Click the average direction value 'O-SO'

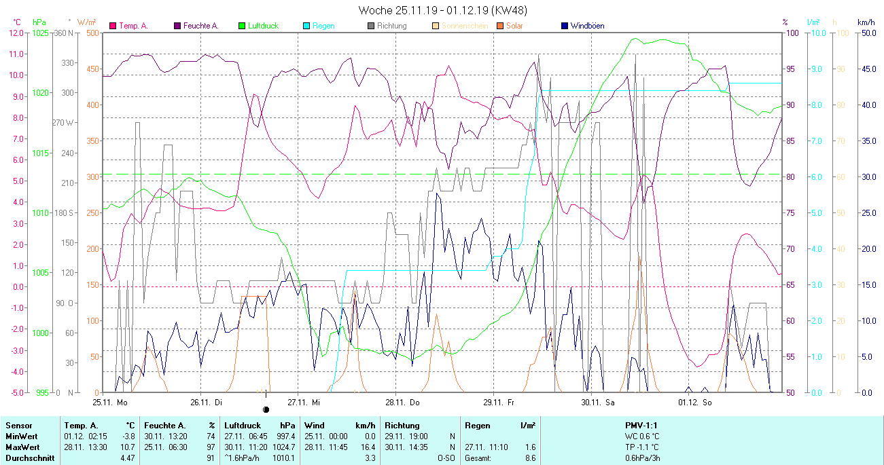pos(446,458)
